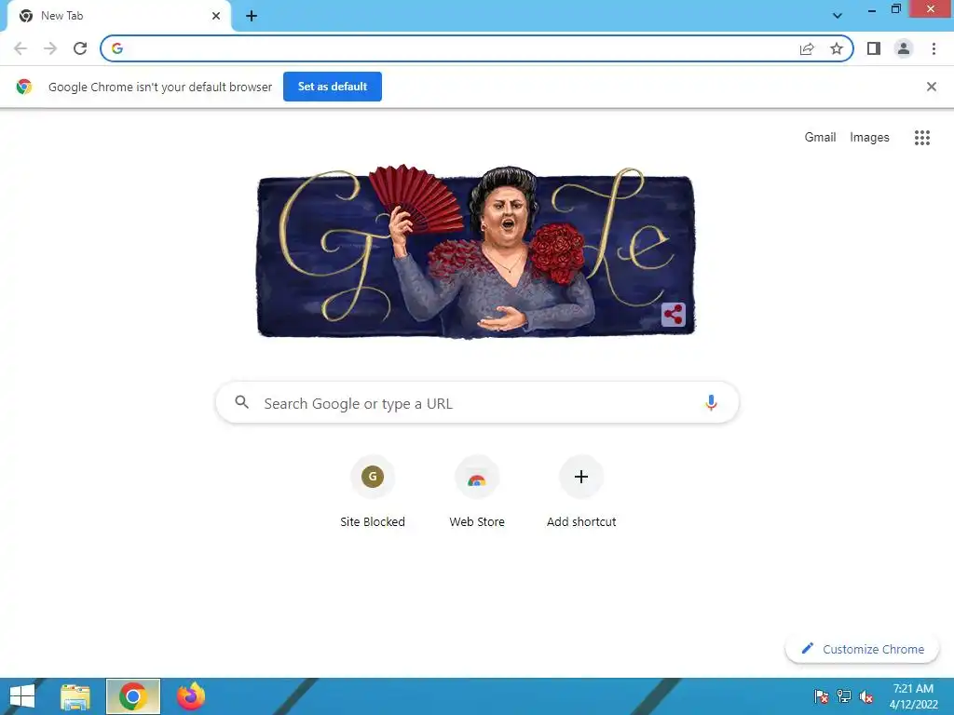Open Gmail link

coord(820,138)
